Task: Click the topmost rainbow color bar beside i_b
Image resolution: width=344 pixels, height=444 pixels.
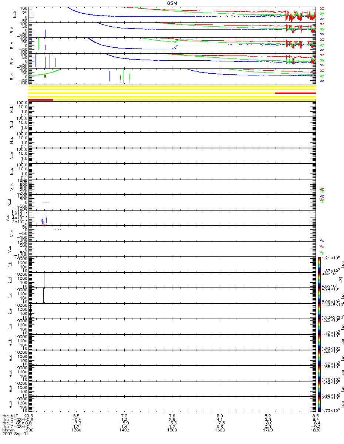Action: tap(319, 265)
